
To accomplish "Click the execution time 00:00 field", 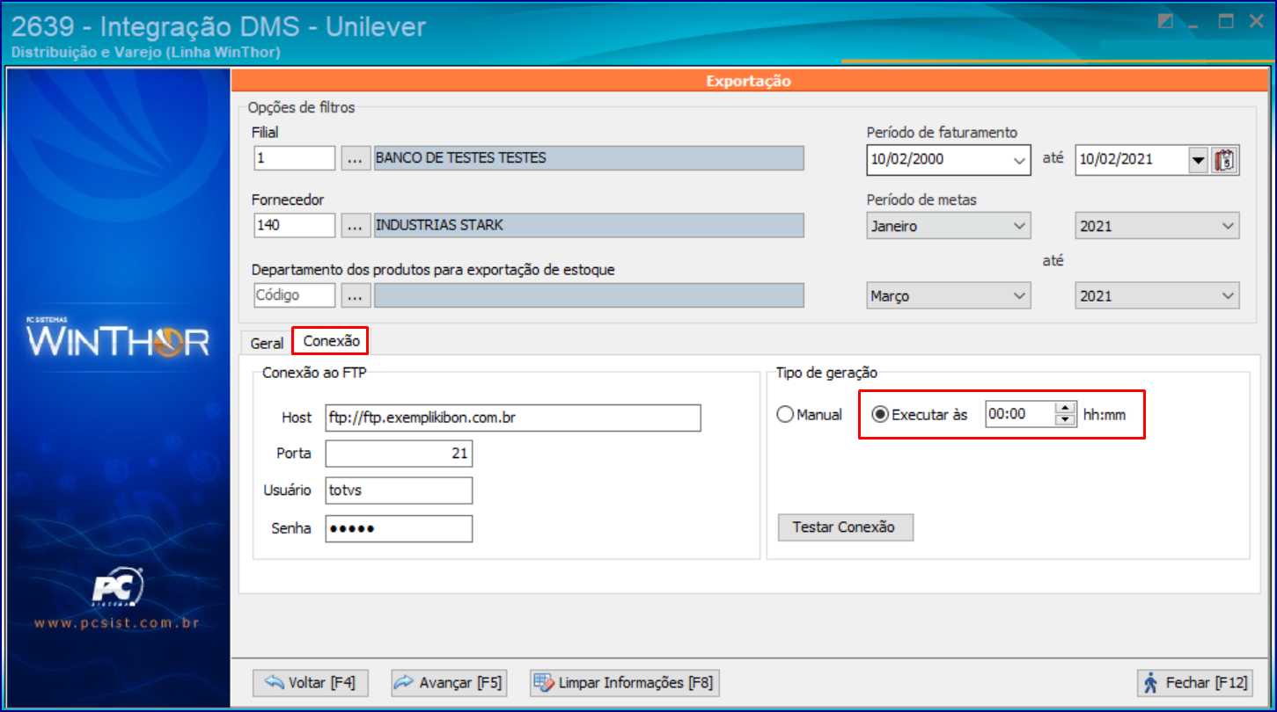I will pos(1019,414).
